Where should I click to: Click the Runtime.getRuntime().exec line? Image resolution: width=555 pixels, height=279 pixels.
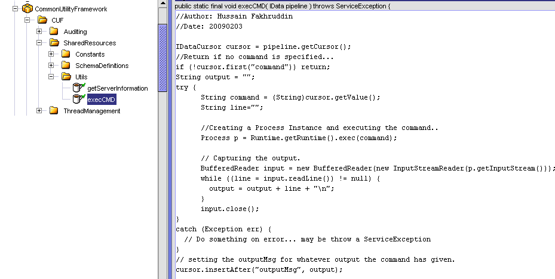pos(299,138)
